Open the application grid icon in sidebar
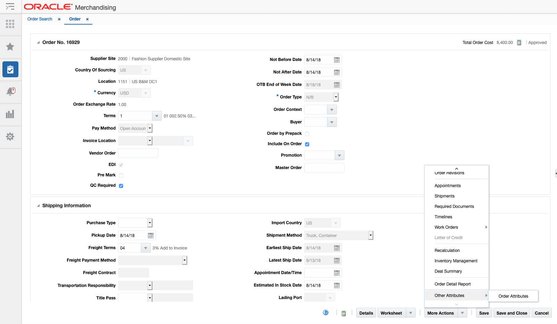The image size is (557, 324). point(10,24)
